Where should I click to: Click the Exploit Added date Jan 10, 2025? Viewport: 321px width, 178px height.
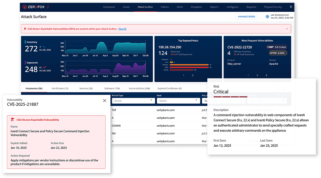[19, 148]
